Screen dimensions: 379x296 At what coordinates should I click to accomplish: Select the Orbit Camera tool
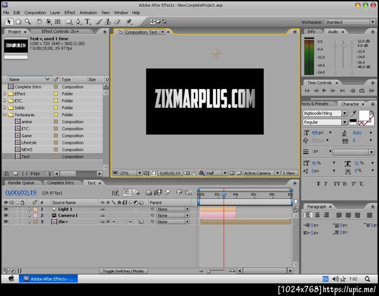(x=49, y=22)
